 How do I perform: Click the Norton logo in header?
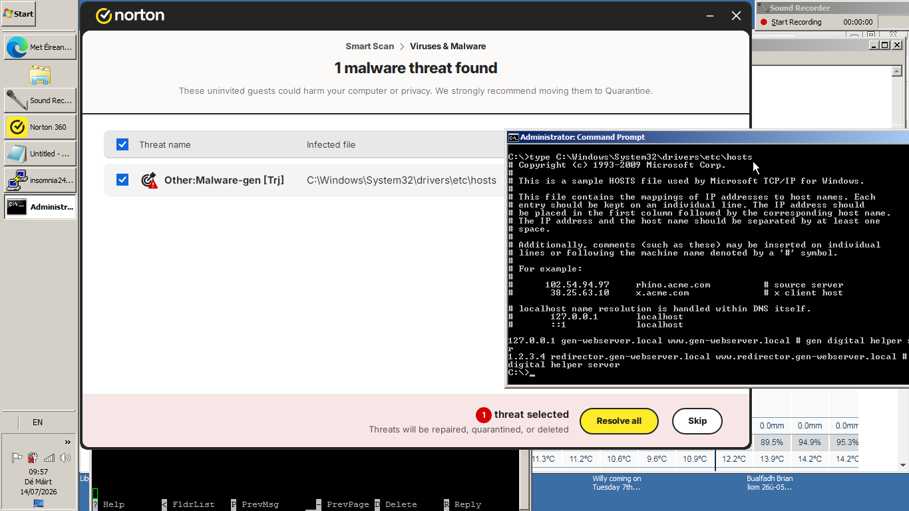(130, 15)
